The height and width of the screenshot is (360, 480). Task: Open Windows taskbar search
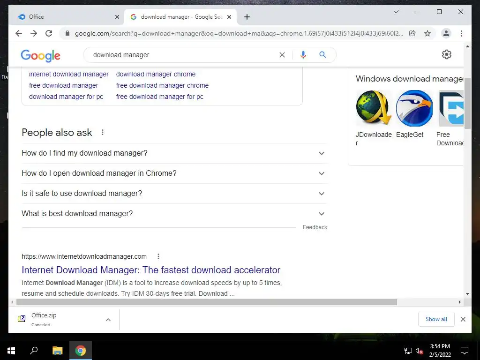34,351
